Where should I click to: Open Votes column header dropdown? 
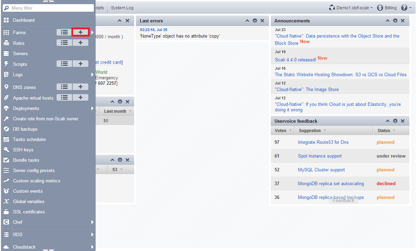coord(290,131)
